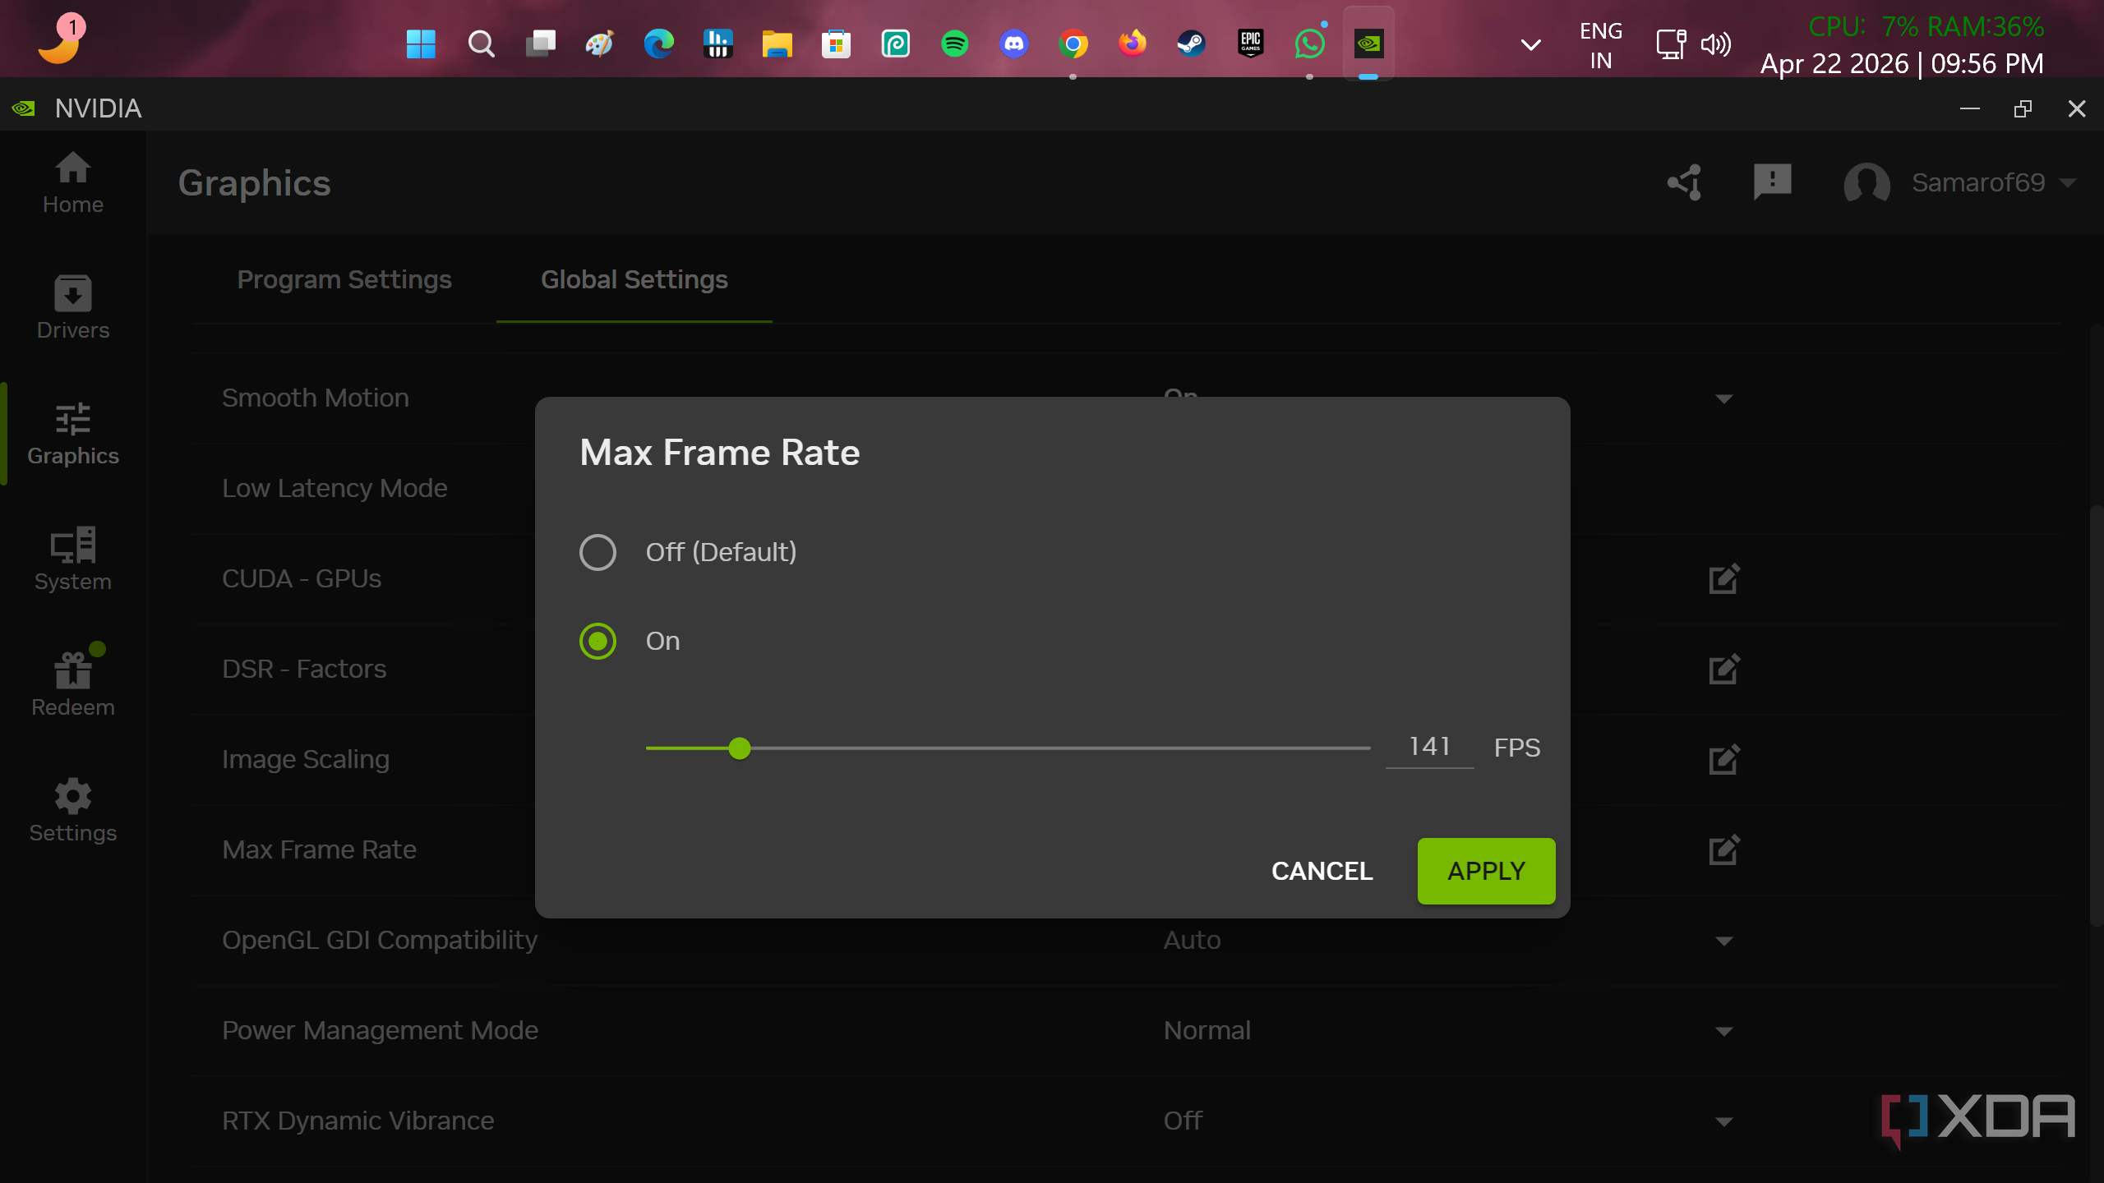This screenshot has height=1183, width=2104.
Task: Click the Low Latency Mode row label
Action: pos(335,488)
